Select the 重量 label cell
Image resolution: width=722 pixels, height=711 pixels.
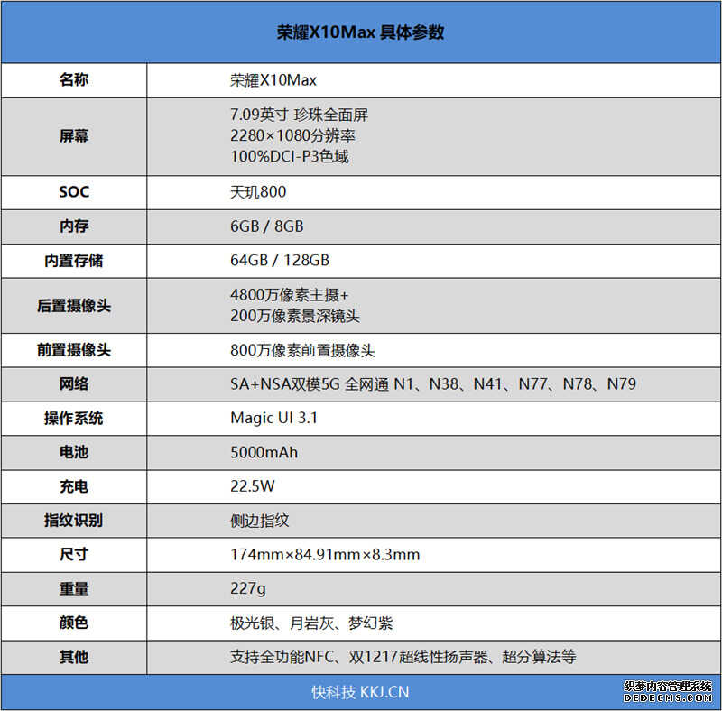pos(74,589)
